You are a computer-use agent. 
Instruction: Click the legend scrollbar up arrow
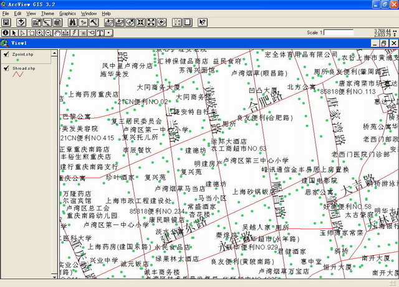tap(54, 53)
